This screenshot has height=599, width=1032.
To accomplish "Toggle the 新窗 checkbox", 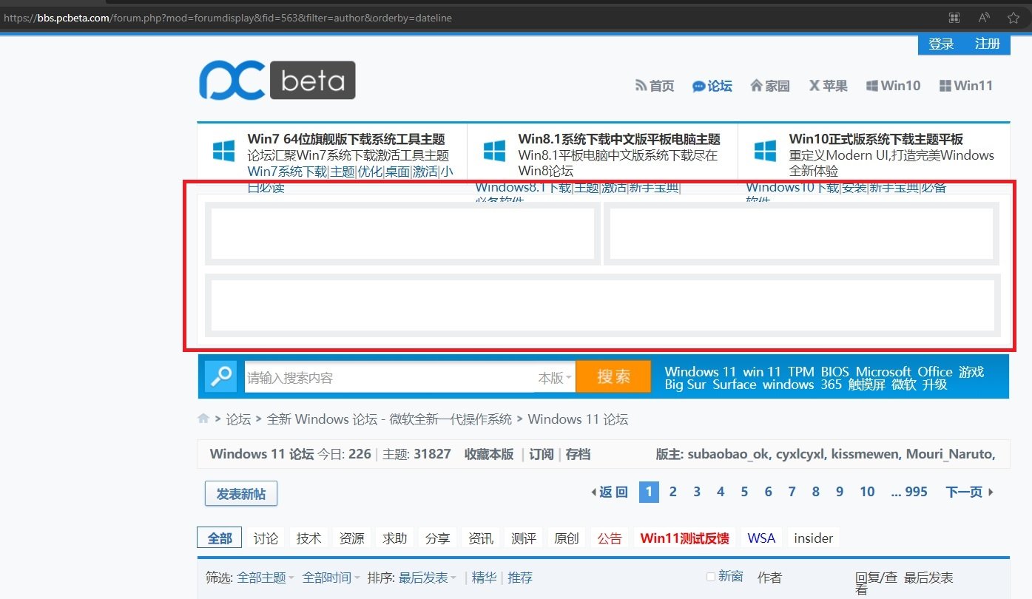I will coord(711,577).
